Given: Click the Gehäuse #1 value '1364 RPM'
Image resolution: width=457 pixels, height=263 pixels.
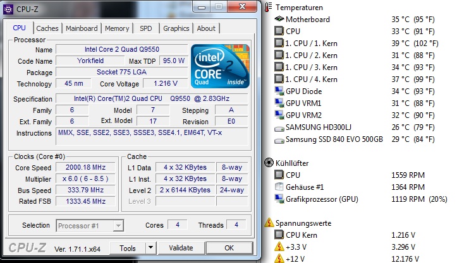Looking at the screenshot, I should [408, 187].
